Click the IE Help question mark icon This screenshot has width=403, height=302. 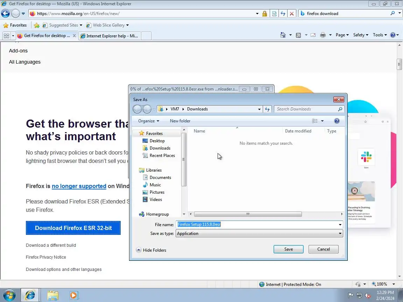(x=393, y=35)
